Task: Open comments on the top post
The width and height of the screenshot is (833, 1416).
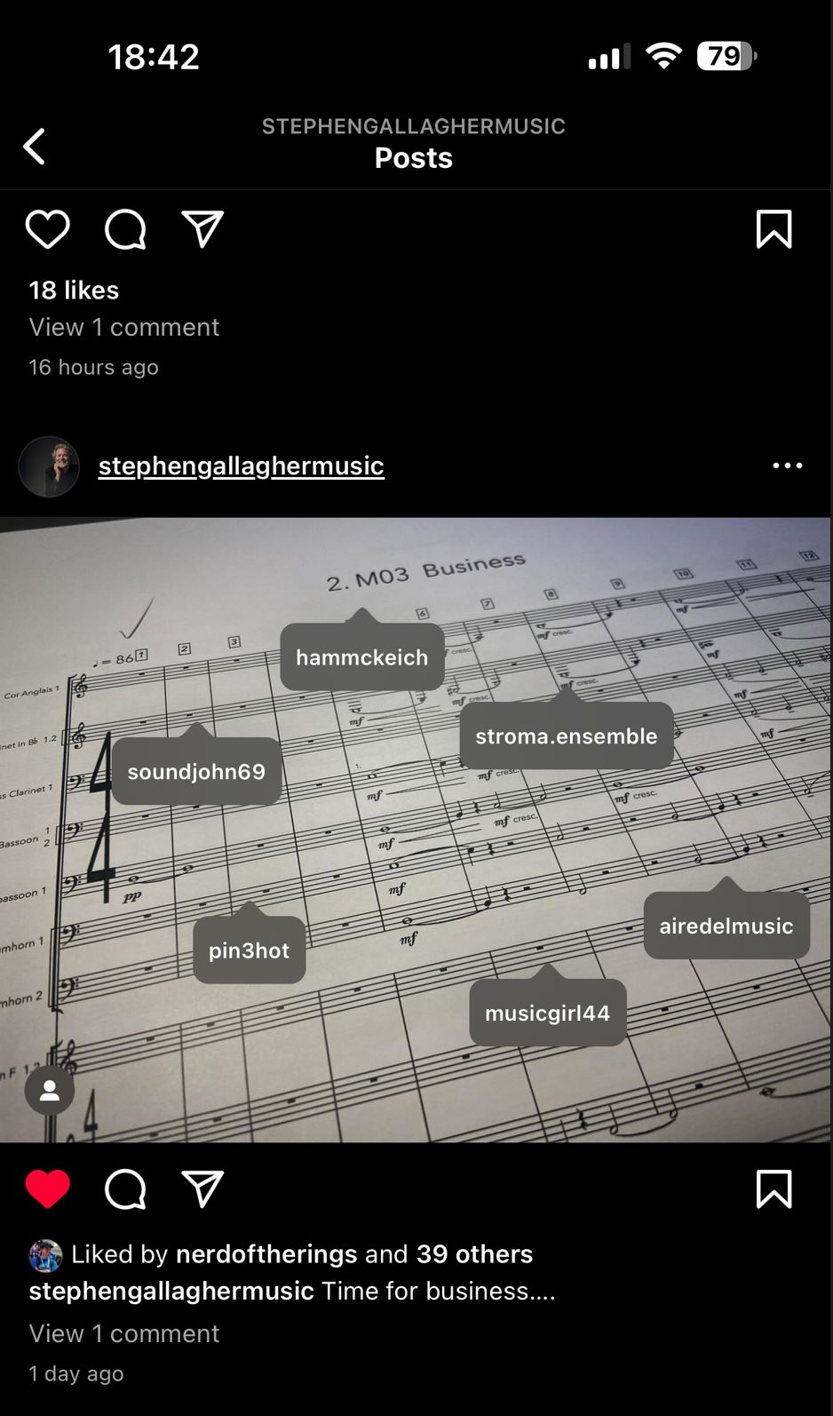Action: [x=125, y=229]
